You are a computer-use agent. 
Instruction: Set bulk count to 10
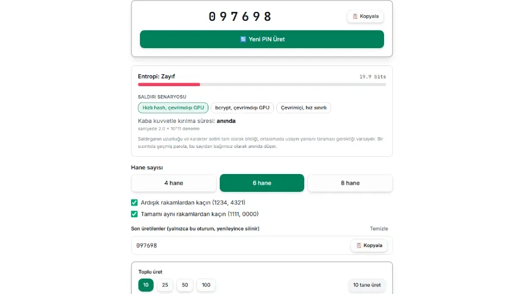tap(146, 285)
